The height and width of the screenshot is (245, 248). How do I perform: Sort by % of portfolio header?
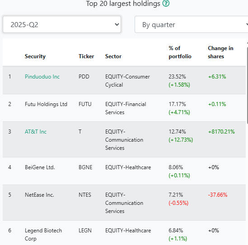click(x=180, y=52)
